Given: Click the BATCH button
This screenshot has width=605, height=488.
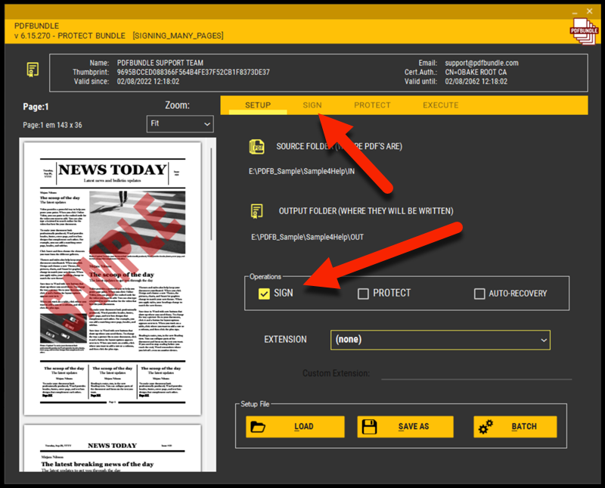Looking at the screenshot, I should 515,427.
